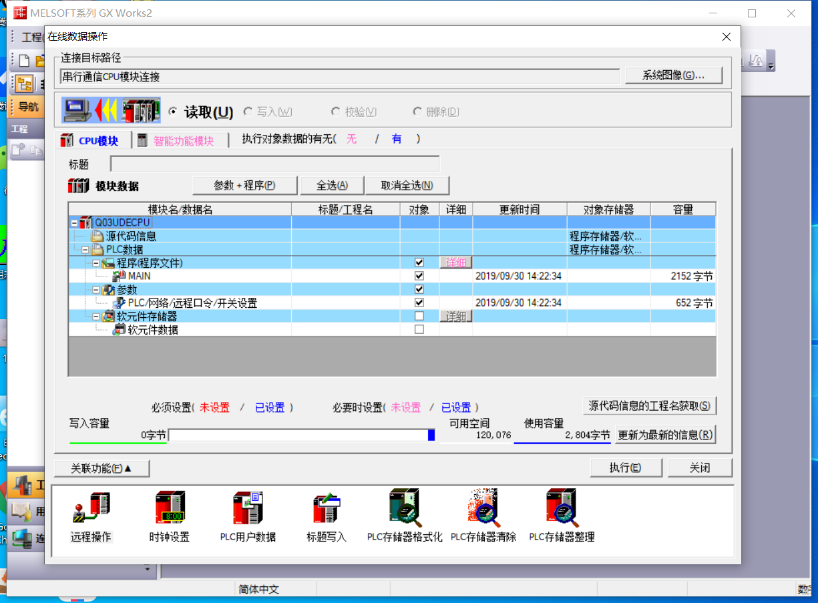Open PLC memory clear (PLC存储器清除) icon
This screenshot has height=603, width=818.
click(x=483, y=509)
